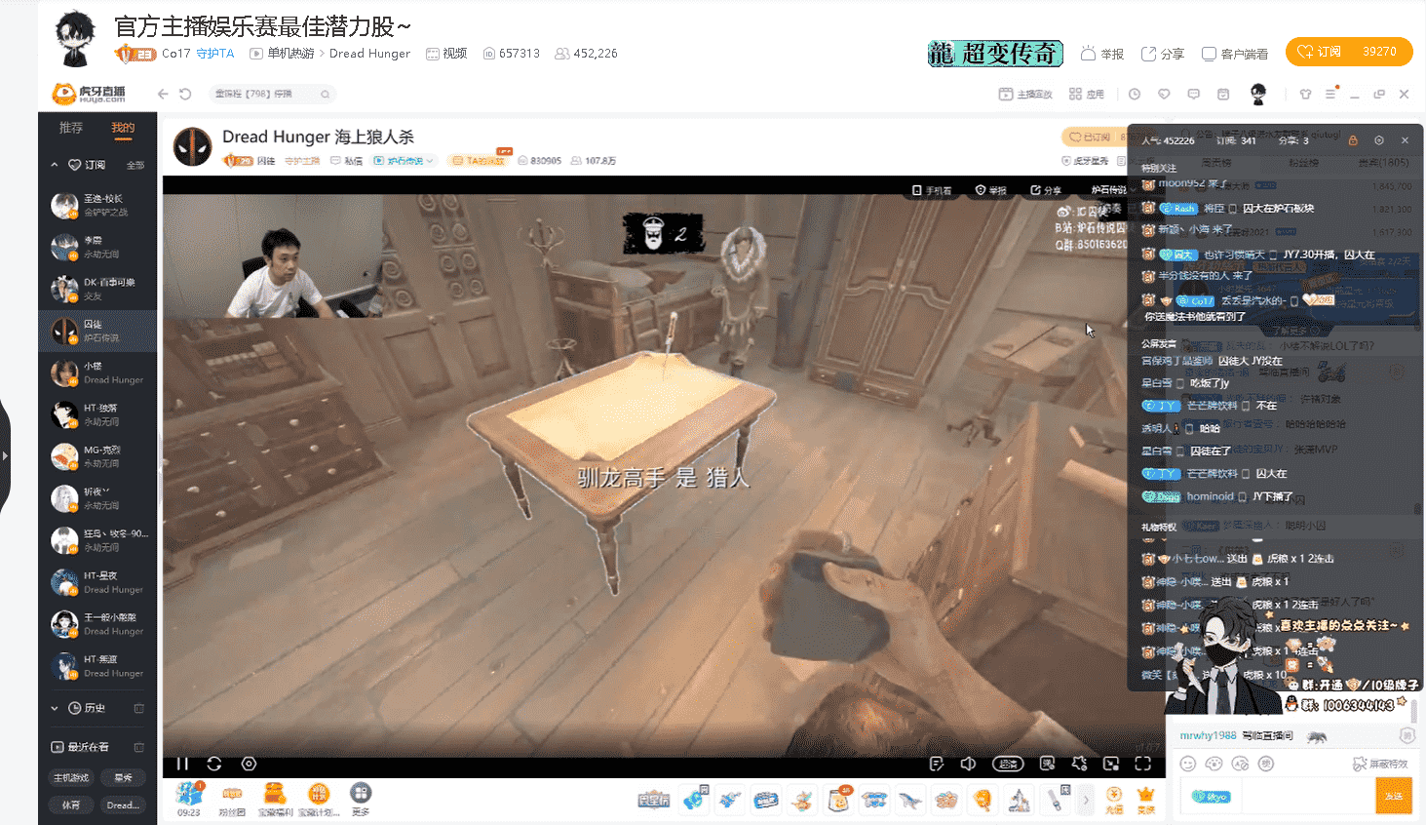Viewport: 1426px width, 825px height.
Task: Open the calendar check-in icon
Action: [1223, 94]
